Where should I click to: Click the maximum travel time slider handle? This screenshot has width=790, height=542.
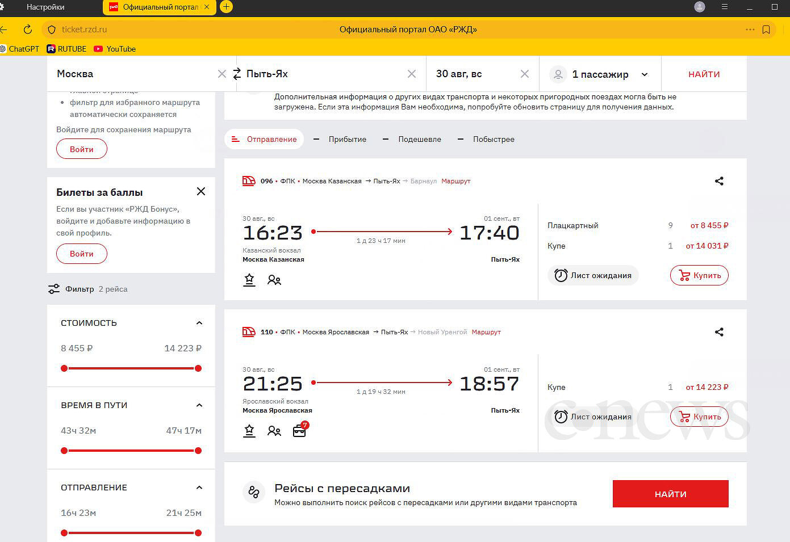(x=198, y=451)
